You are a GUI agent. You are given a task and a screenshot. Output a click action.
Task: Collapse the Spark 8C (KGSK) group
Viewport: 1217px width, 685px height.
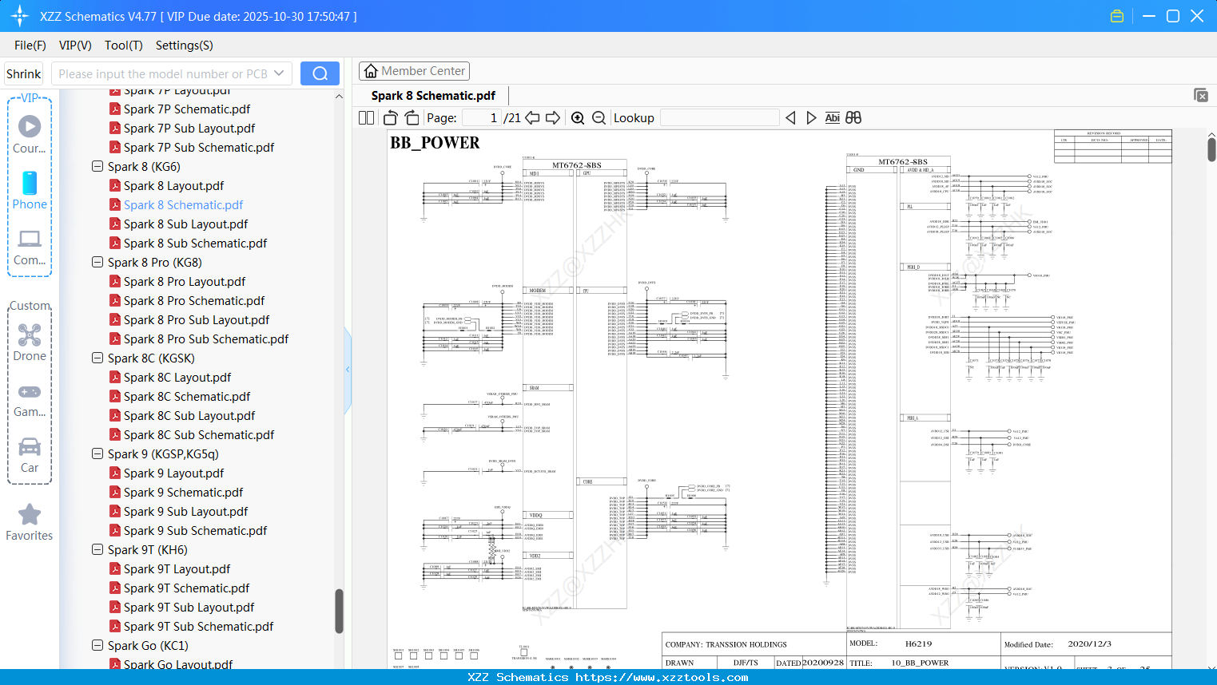point(97,358)
